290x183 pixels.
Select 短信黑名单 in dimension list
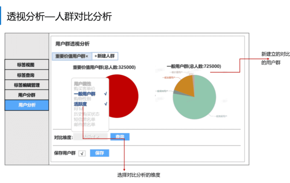[84, 119]
